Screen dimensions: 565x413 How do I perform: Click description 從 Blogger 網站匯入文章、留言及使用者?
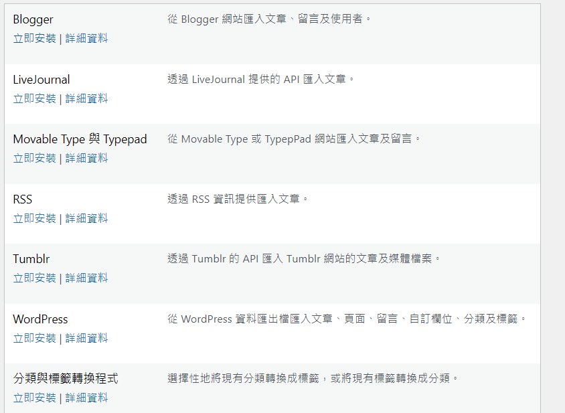269,19
